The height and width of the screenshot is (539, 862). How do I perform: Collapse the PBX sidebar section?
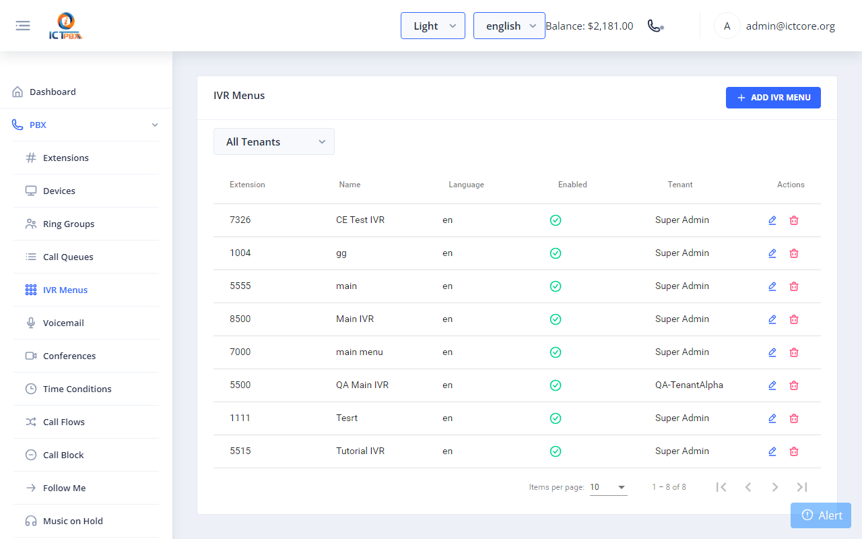tap(86, 125)
